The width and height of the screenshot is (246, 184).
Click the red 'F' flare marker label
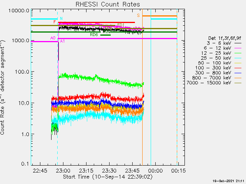[55, 22]
